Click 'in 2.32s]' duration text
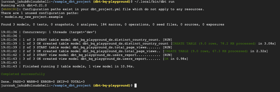Viewport: 280px width, 92px height. point(259,51)
